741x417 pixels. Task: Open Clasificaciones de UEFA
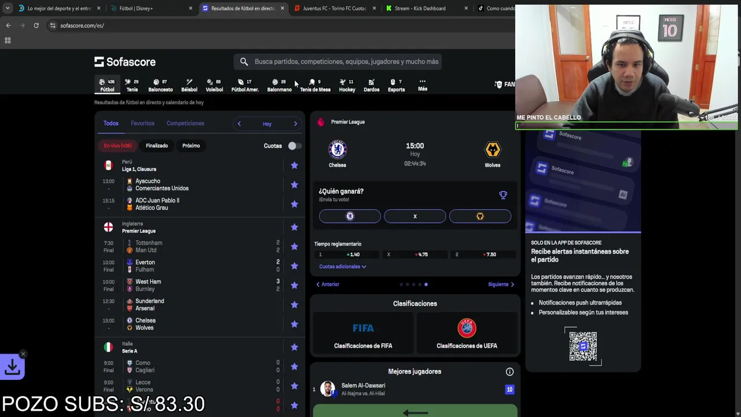coord(467,334)
